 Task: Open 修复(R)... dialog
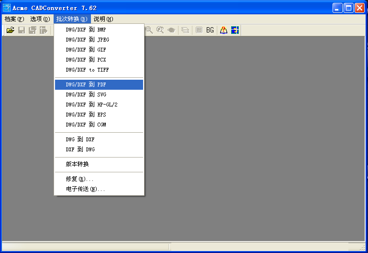click(x=99, y=179)
